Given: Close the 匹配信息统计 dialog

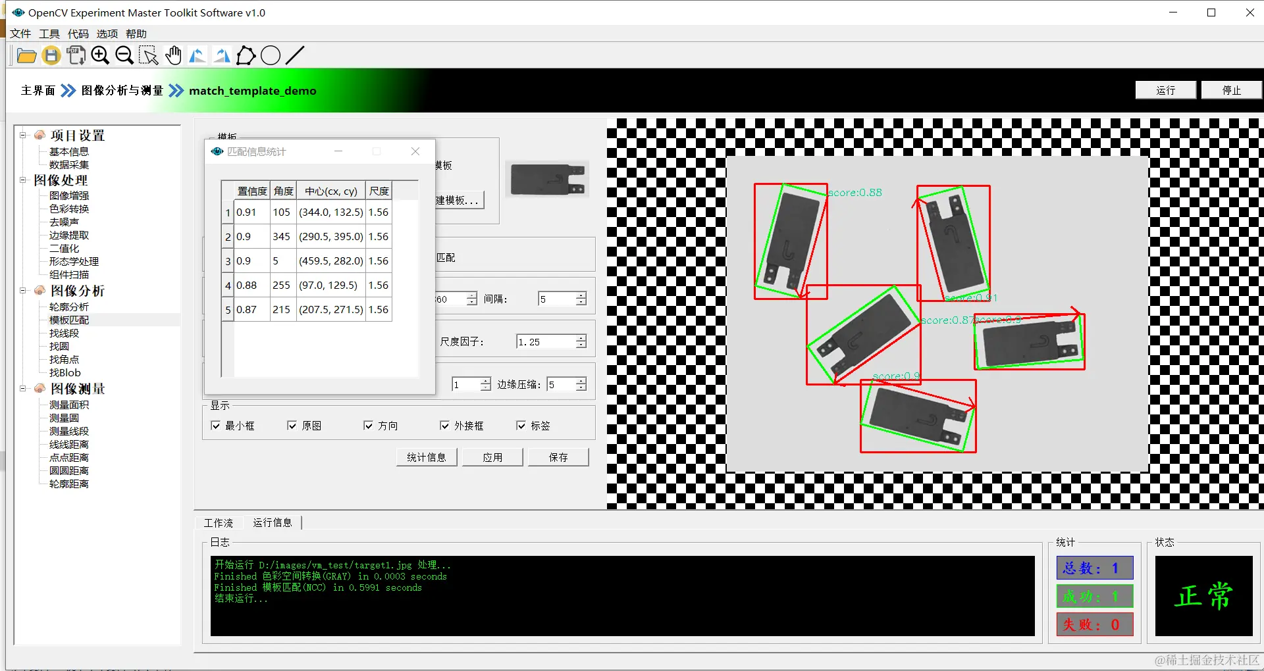Looking at the screenshot, I should (415, 151).
